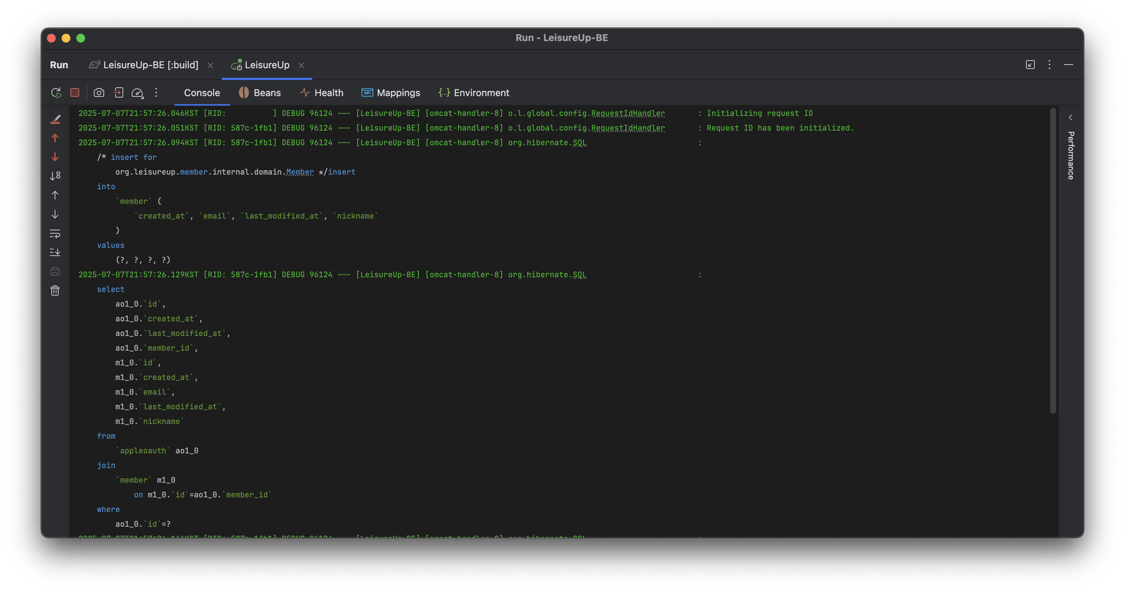Click the Attach Profiler gauge icon
1125x592 pixels.
(x=137, y=93)
